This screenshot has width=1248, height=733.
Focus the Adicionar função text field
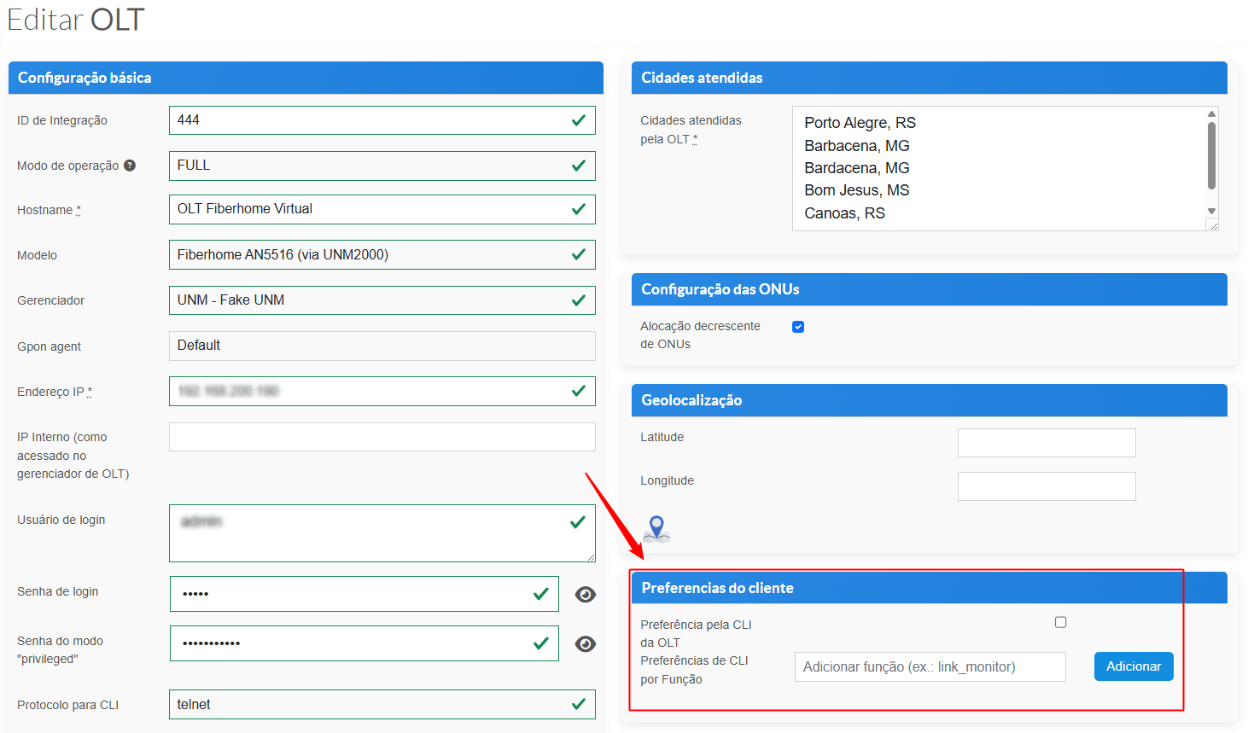tap(930, 667)
